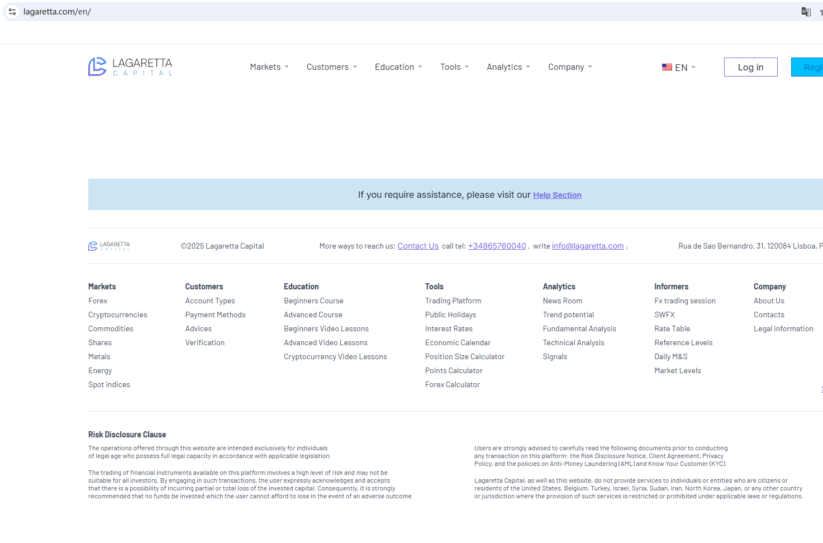
Task: Click the US flag language icon
Action: tap(667, 67)
